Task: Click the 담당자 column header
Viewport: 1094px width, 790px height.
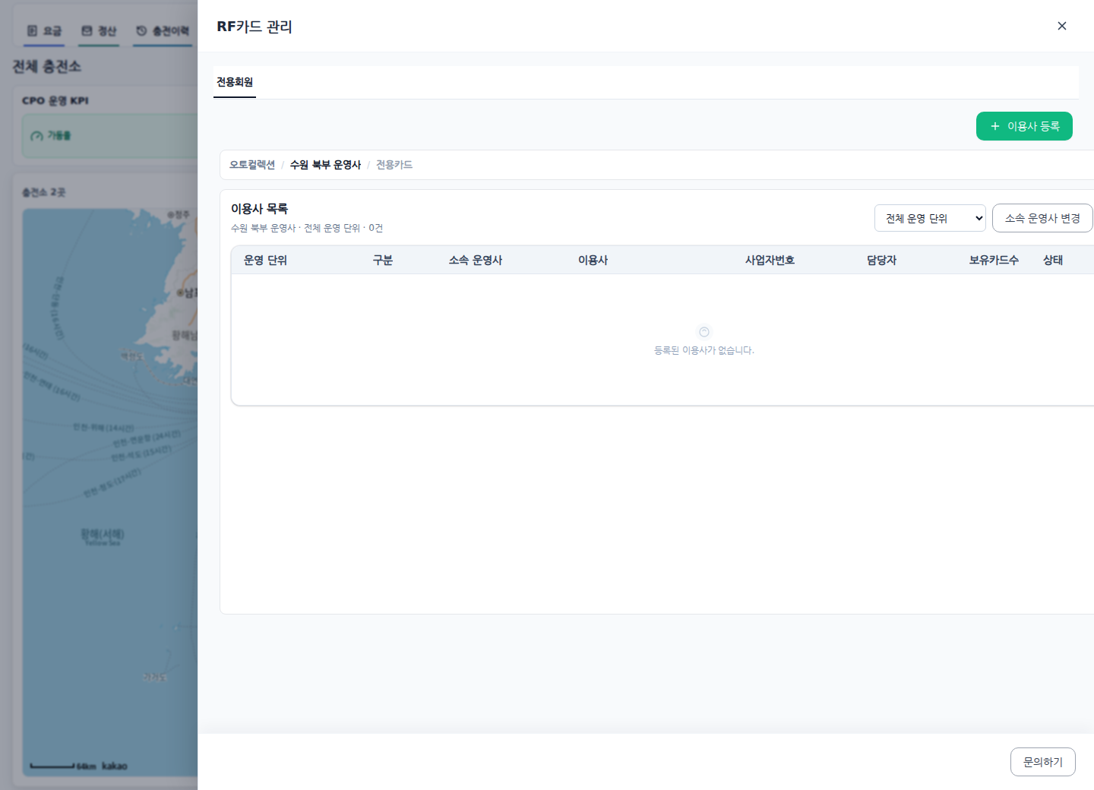Action: coord(881,260)
